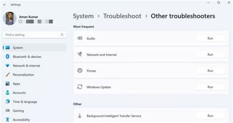
Task: Click the Other section heading
Action: [77, 104]
